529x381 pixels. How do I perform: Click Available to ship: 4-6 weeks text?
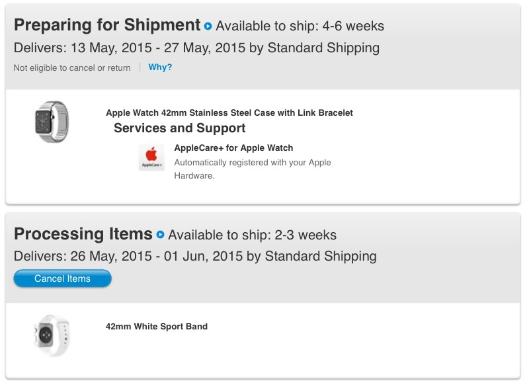pos(300,26)
